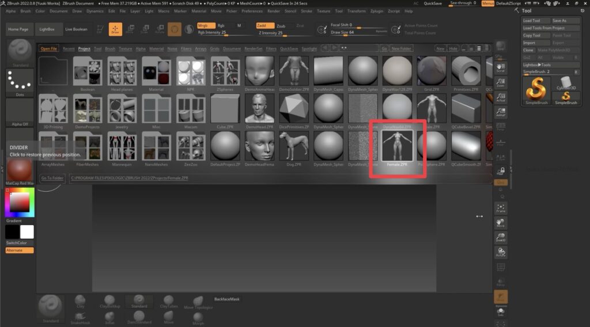Select the Cylinder3D tool icon
Screen dimensions: 590x327
click(565, 81)
